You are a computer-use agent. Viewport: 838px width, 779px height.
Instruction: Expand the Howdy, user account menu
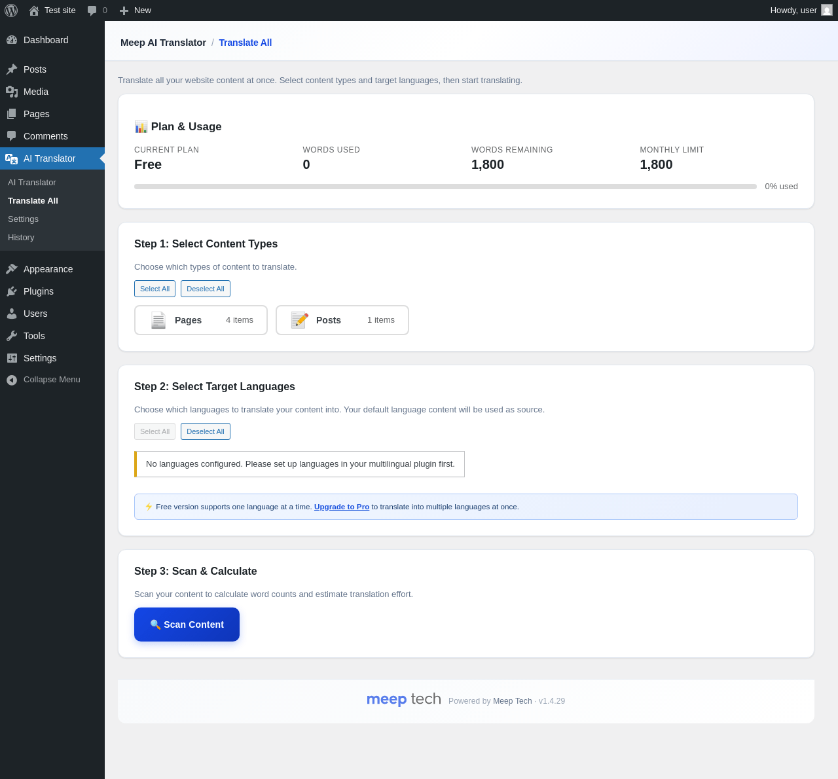tap(793, 10)
